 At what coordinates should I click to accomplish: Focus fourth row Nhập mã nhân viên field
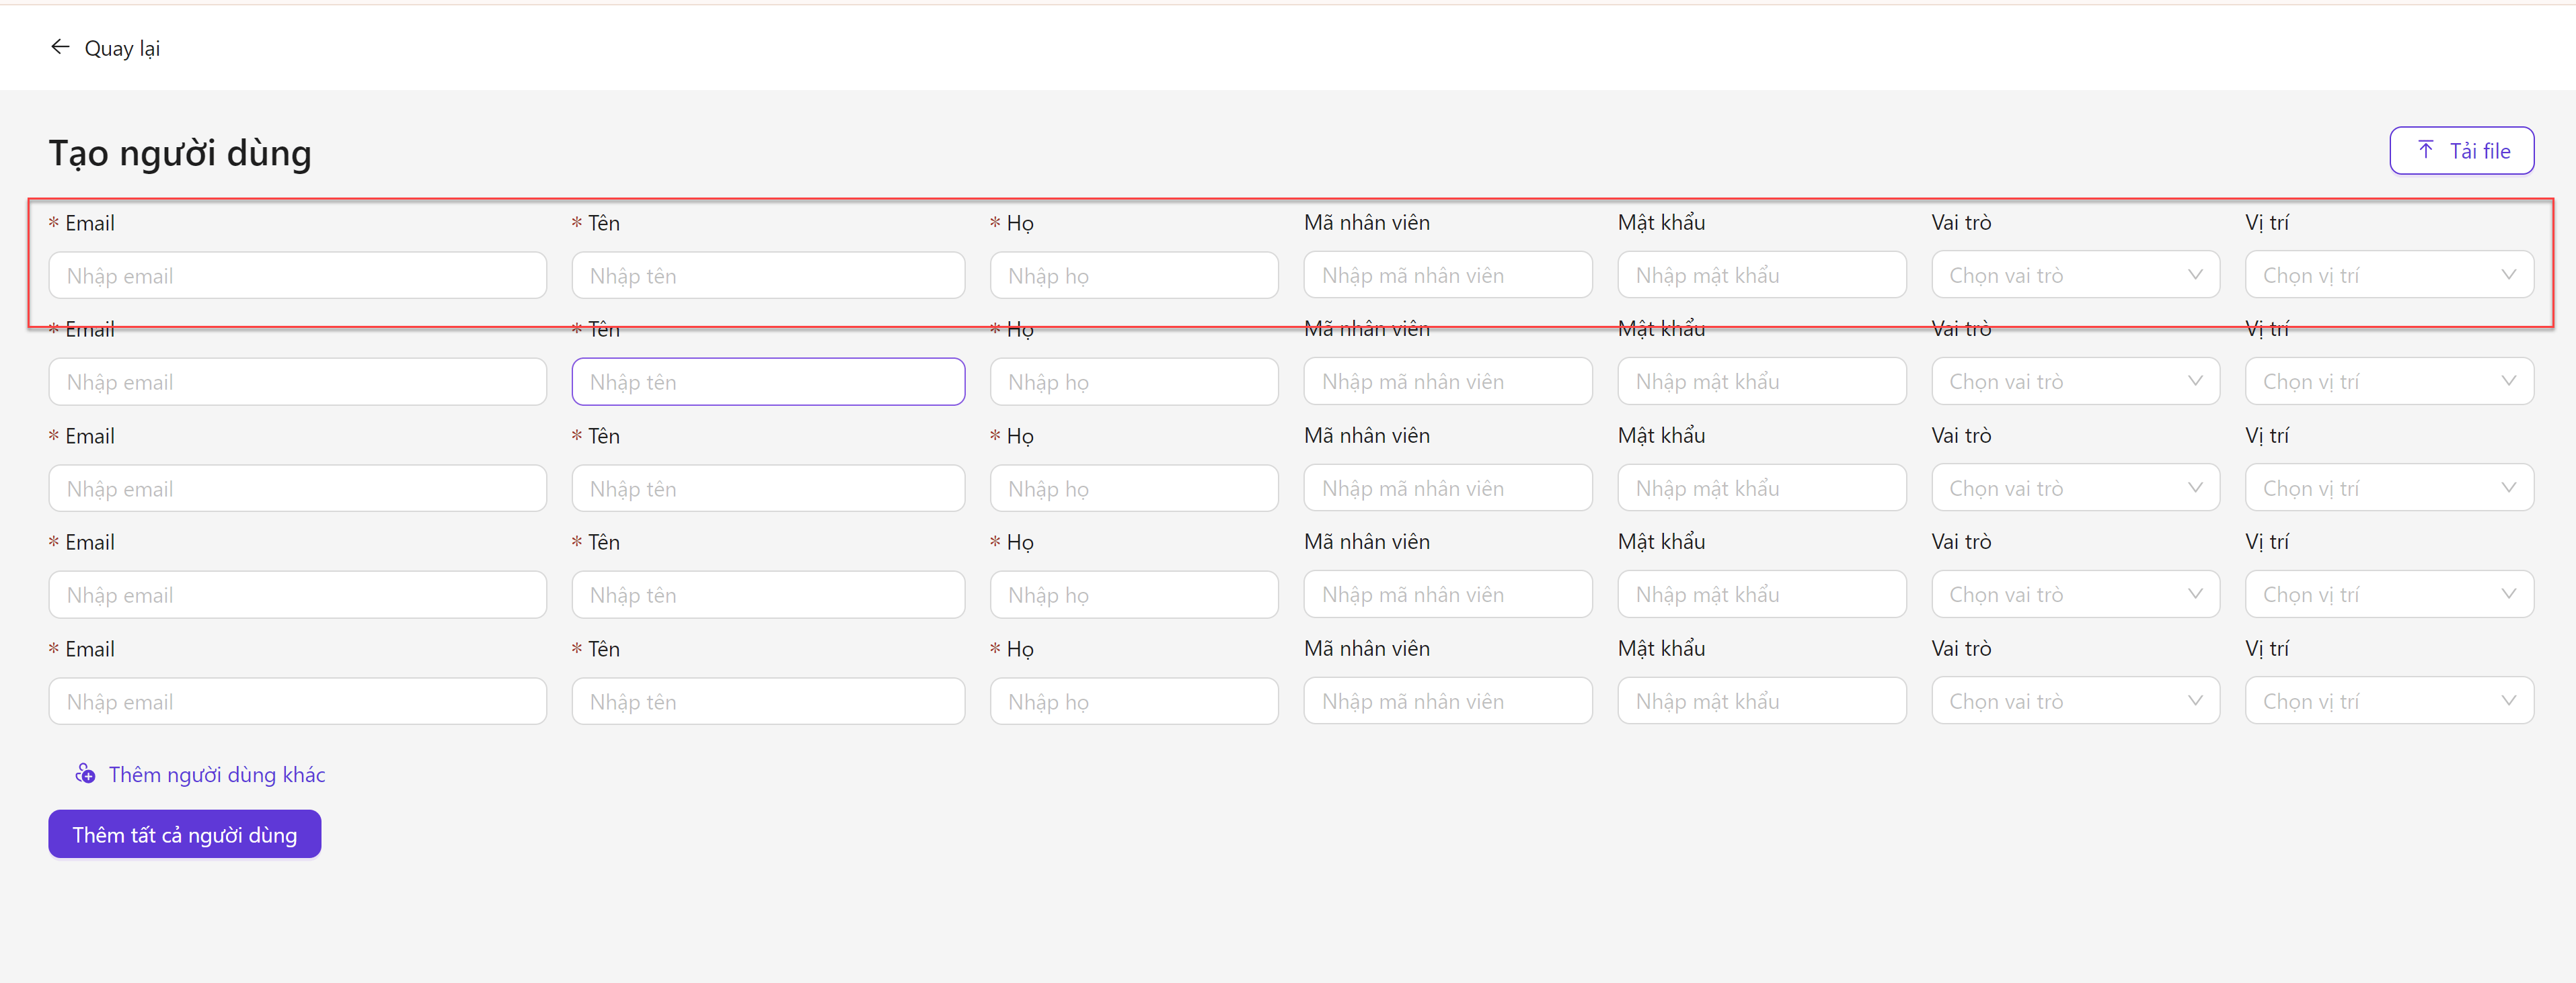point(1448,595)
